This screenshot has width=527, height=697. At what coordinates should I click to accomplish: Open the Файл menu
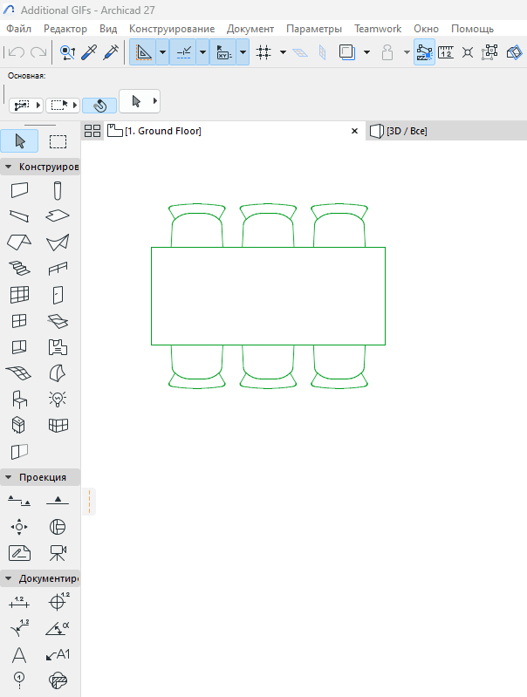coord(18,29)
